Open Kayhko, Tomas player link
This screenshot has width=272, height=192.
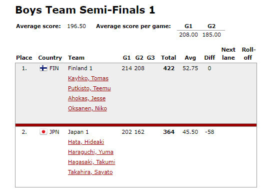(x=88, y=78)
